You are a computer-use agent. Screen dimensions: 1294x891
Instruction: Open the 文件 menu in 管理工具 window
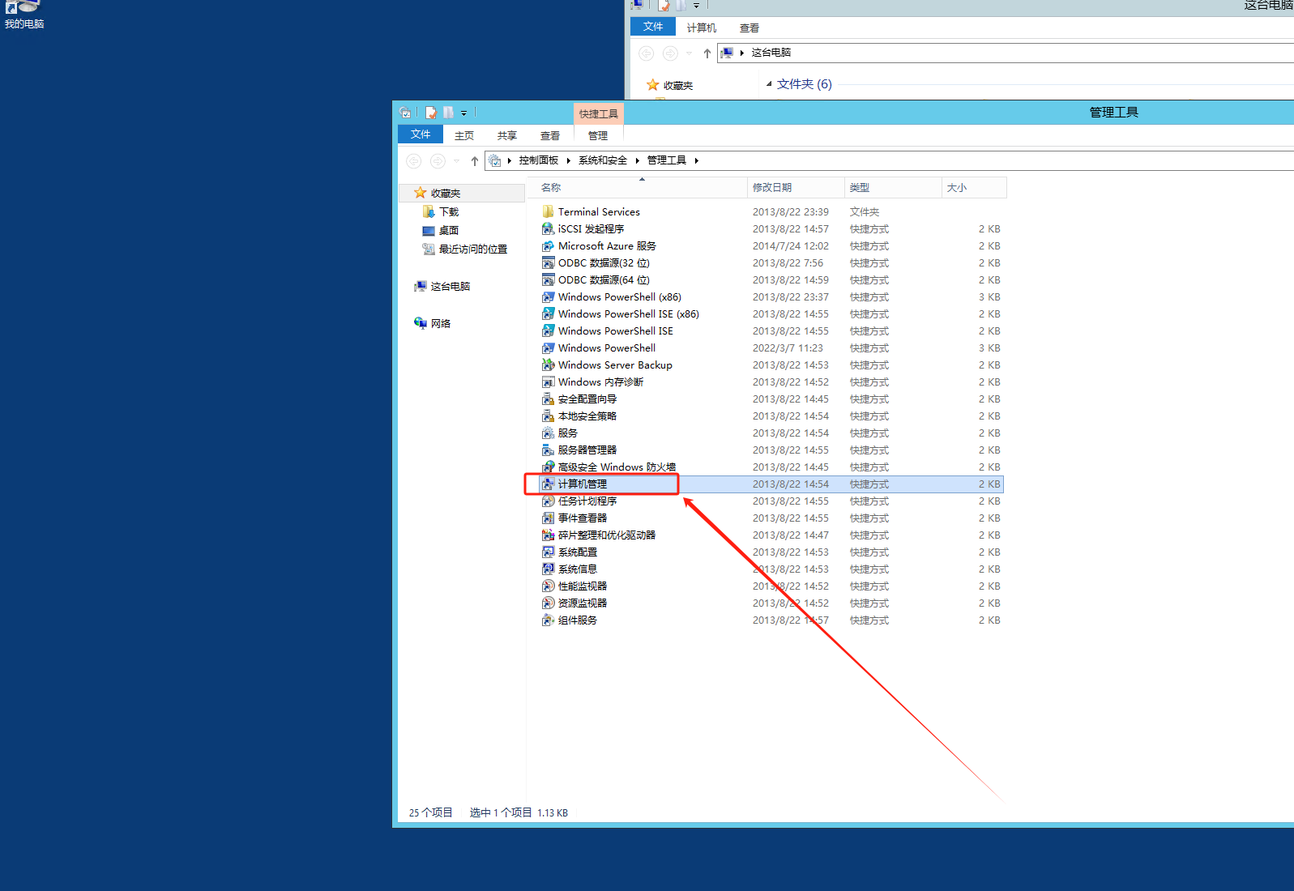pos(421,134)
